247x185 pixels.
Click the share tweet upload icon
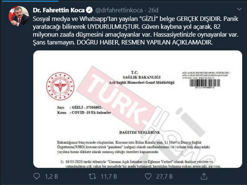(204, 176)
